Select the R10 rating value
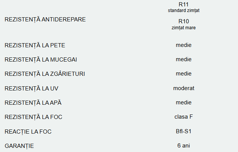The image size is (238, 152). pyautogui.click(x=184, y=21)
